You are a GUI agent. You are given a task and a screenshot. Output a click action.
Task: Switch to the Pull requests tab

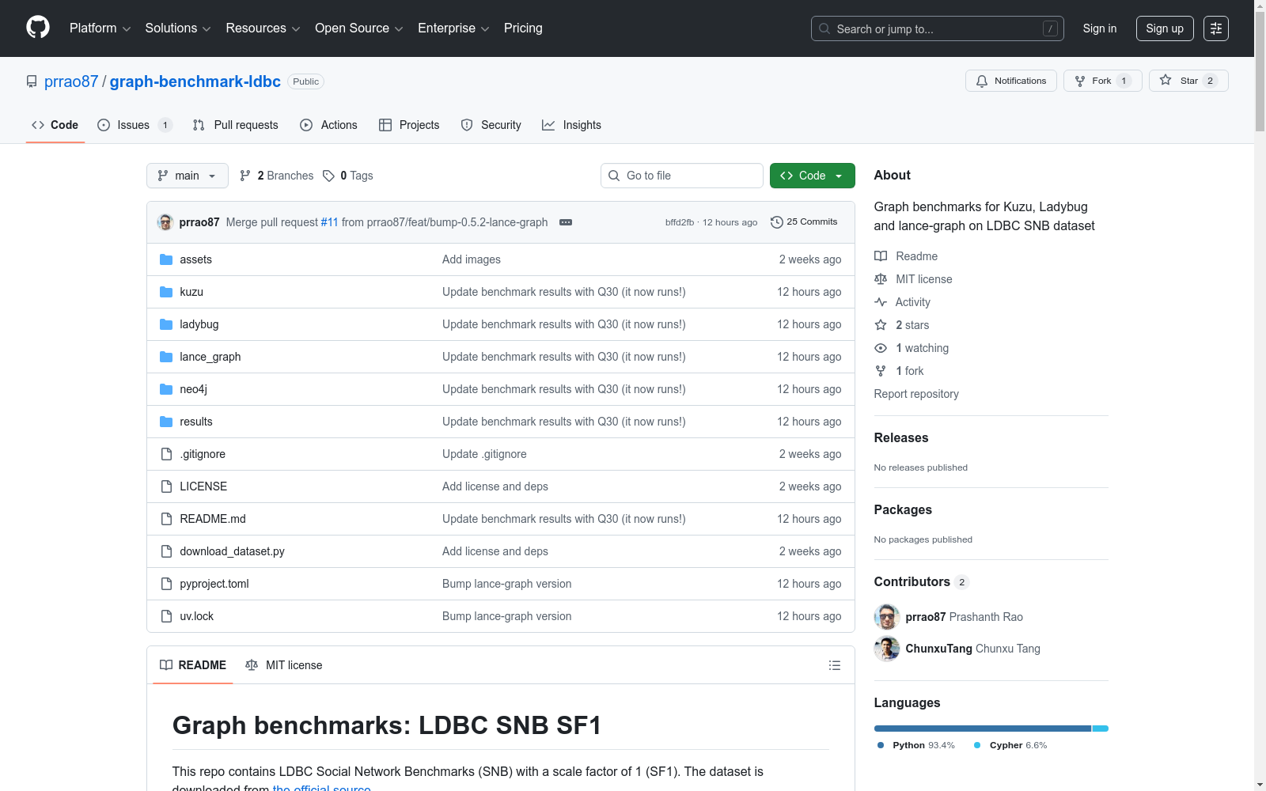click(x=236, y=125)
